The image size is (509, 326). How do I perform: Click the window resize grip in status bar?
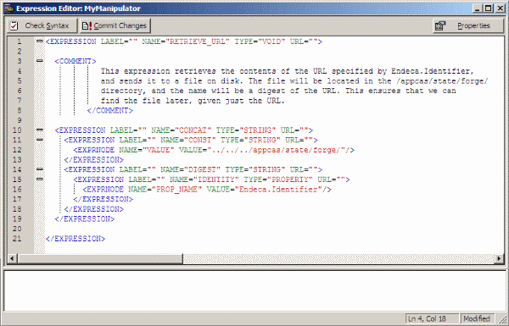[501, 319]
